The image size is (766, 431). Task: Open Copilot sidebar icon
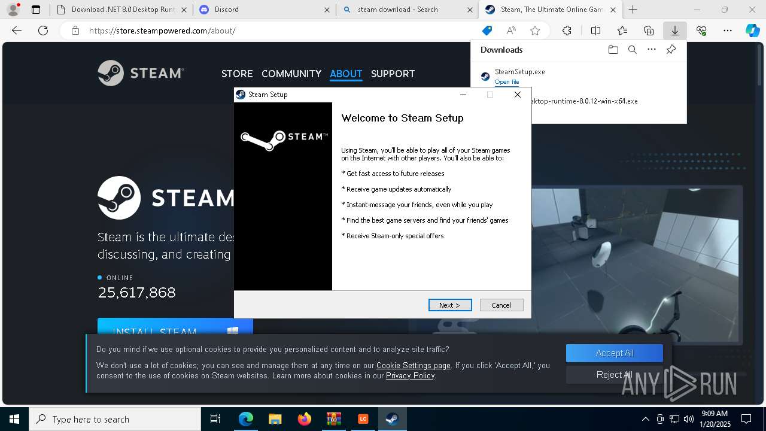pyautogui.click(x=753, y=31)
